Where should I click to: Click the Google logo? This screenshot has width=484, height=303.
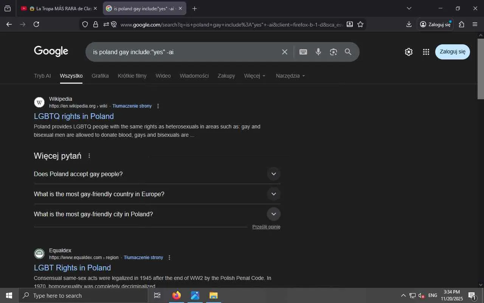point(51,51)
